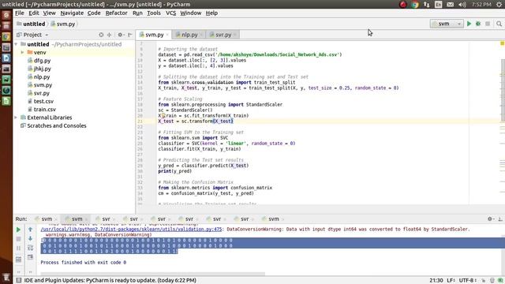
Task: Expand the venv folder
Action: click(23, 53)
